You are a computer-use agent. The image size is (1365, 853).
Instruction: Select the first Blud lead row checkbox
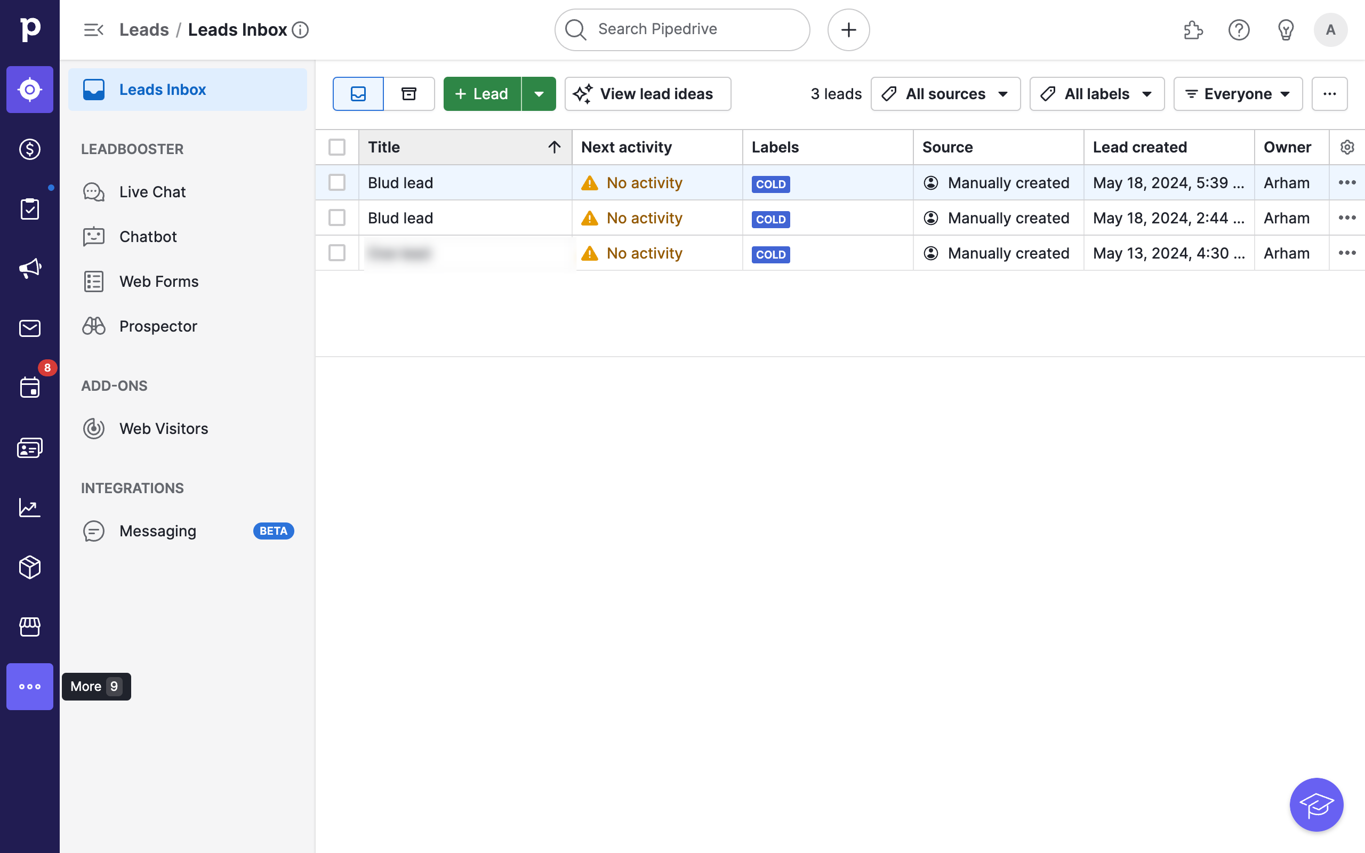337,183
